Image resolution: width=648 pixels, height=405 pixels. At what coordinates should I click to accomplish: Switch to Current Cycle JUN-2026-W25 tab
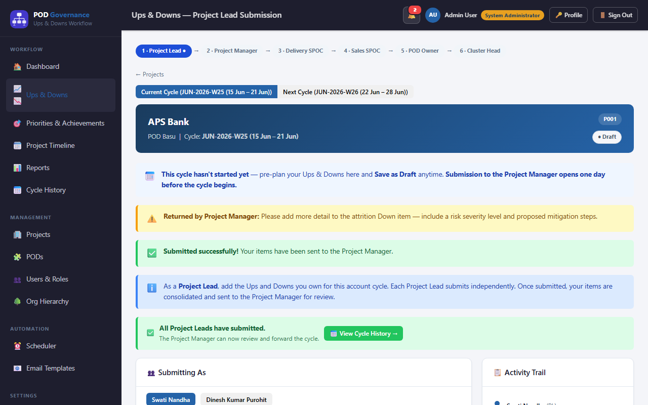(x=207, y=92)
